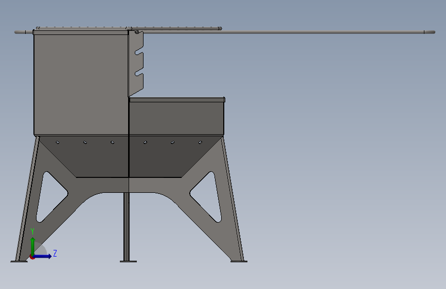Select the left foot plate of the stand

[19, 261]
